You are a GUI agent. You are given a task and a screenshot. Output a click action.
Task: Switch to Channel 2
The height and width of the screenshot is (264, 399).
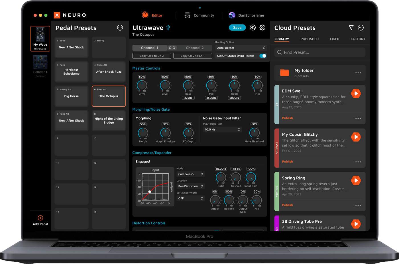tap(195, 48)
